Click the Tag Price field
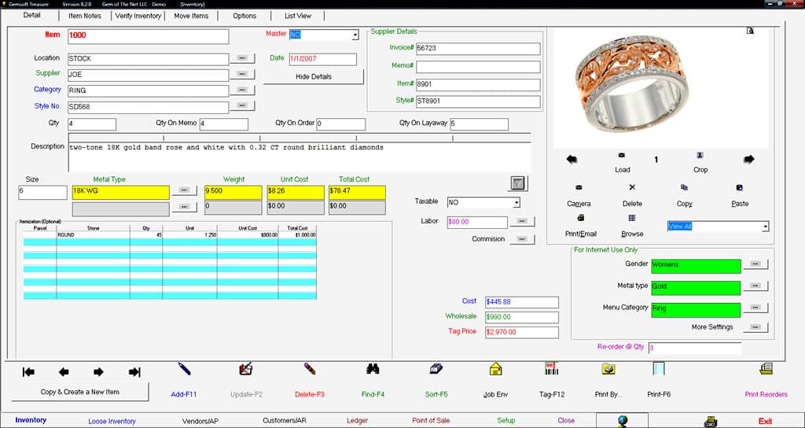The height and width of the screenshot is (428, 805). coord(522,333)
